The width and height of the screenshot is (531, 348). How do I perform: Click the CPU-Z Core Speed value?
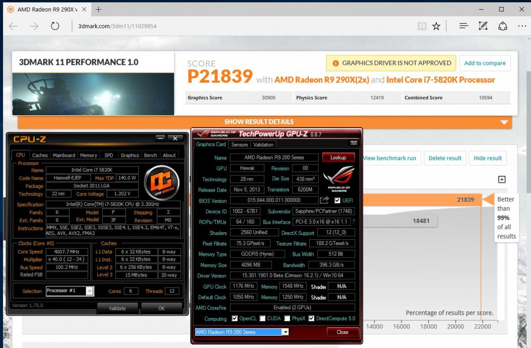point(66,252)
